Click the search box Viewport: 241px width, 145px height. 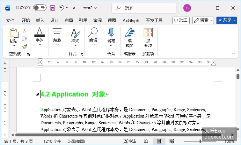tap(144, 8)
